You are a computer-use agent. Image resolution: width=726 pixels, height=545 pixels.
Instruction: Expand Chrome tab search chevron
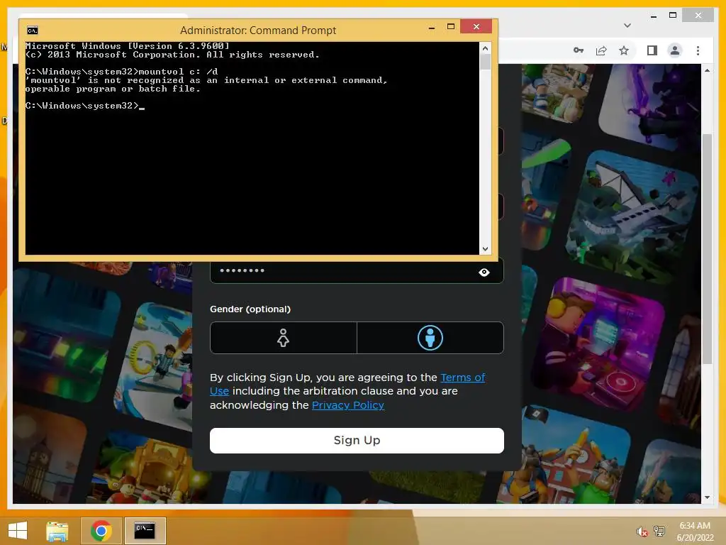click(627, 26)
